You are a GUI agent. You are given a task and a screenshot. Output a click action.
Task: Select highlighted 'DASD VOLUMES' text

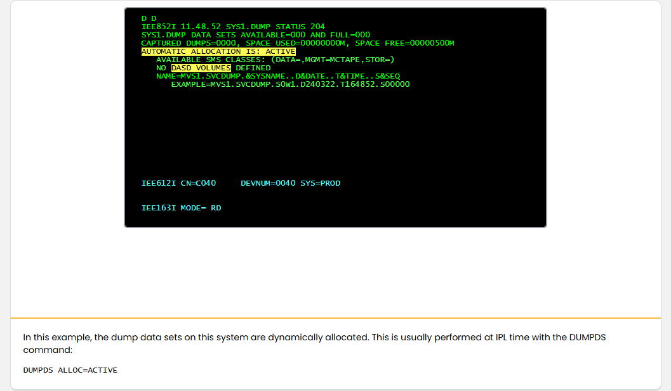(201, 68)
